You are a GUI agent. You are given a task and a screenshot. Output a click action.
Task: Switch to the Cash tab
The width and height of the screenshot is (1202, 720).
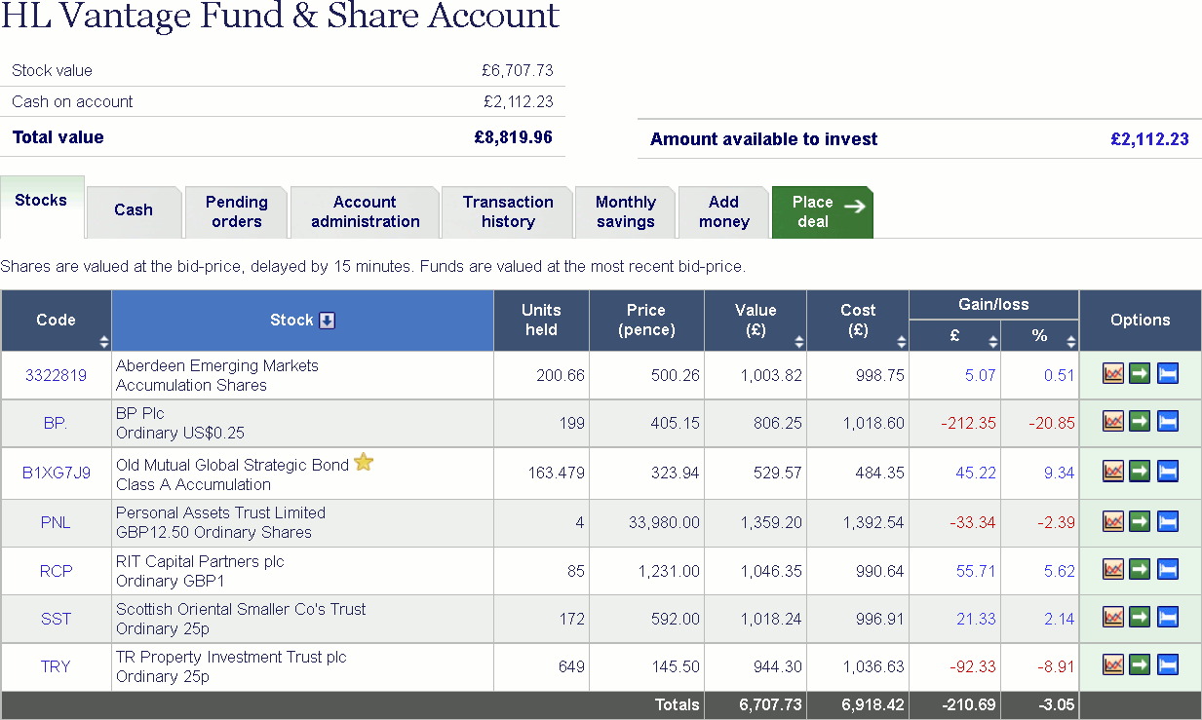(134, 211)
